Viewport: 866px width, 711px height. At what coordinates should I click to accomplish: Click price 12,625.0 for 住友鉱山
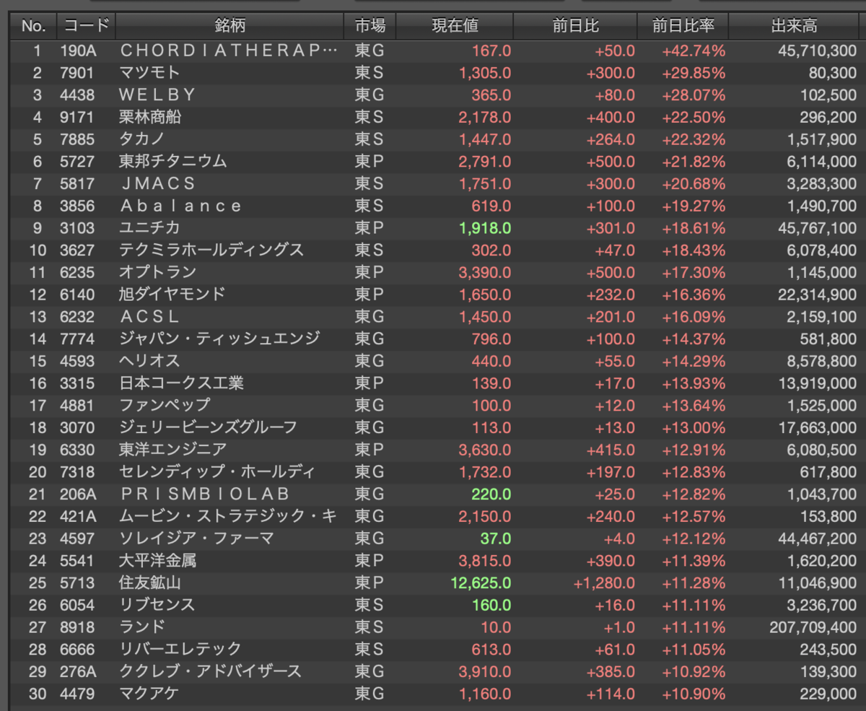click(x=481, y=583)
